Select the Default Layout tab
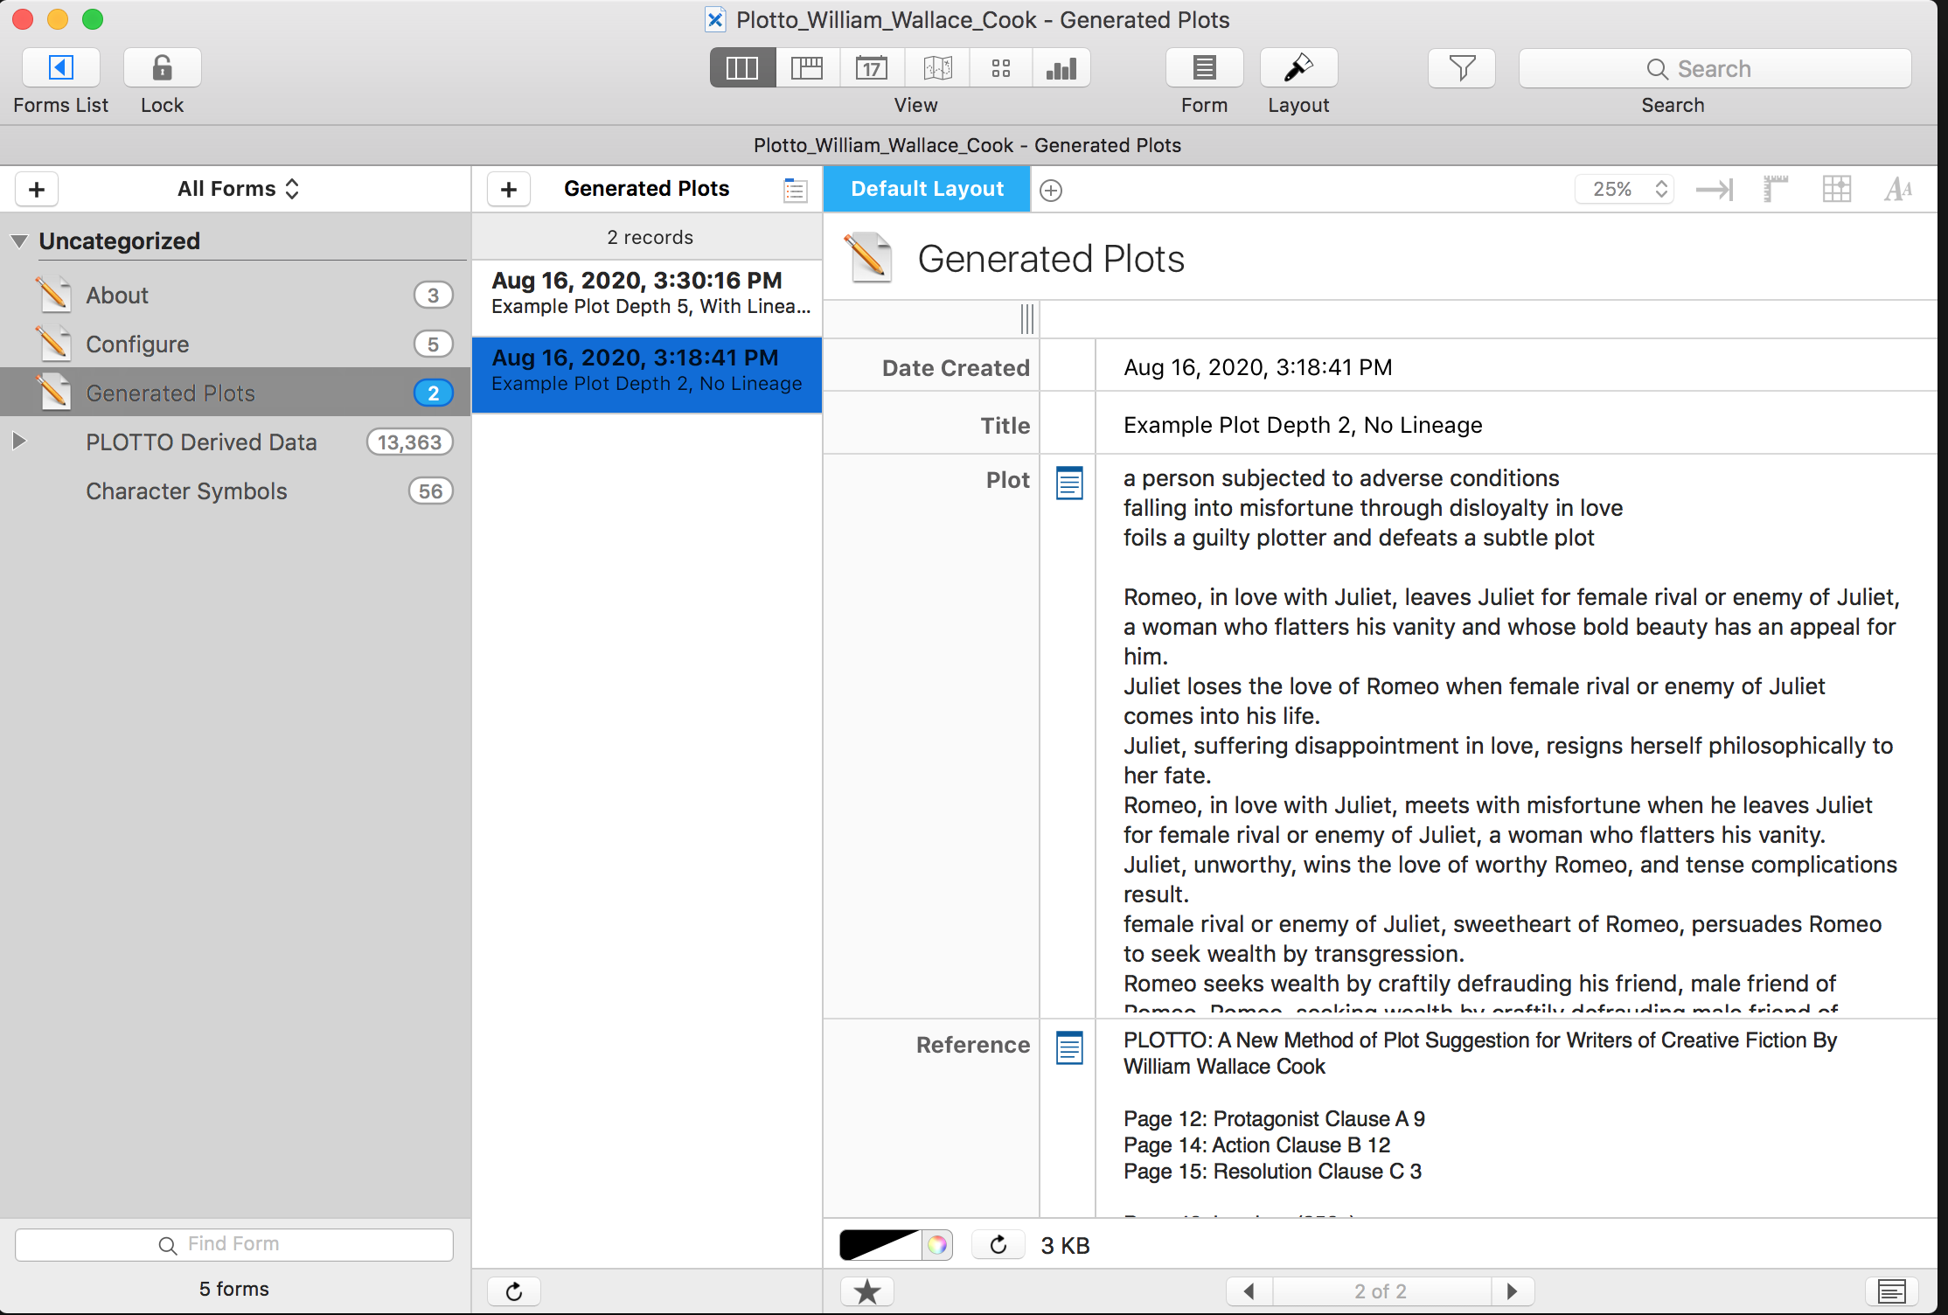The height and width of the screenshot is (1315, 1948). tap(927, 189)
